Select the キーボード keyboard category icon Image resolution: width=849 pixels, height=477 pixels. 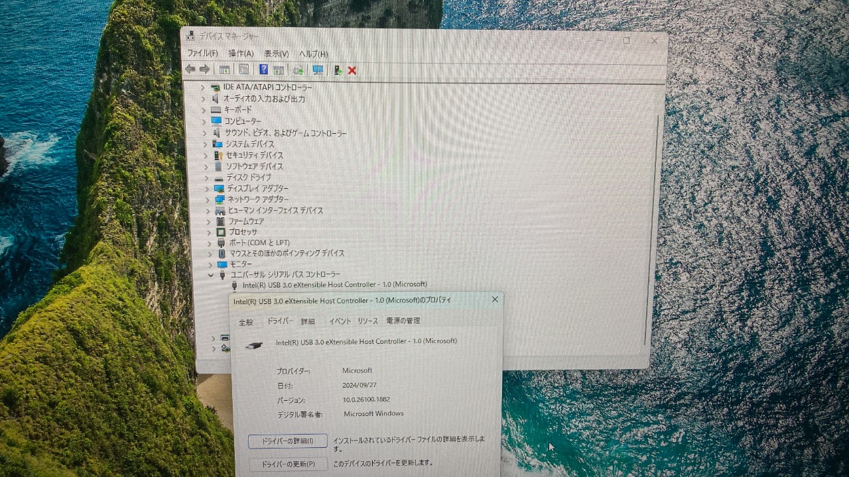(x=216, y=109)
